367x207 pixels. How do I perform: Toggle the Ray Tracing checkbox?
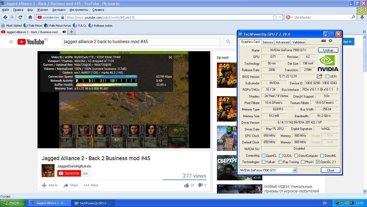coord(281,162)
